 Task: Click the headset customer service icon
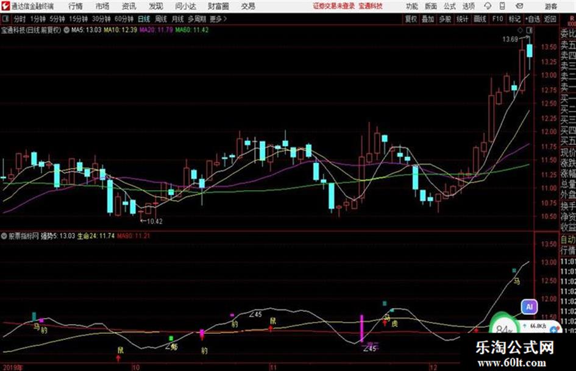click(488, 6)
